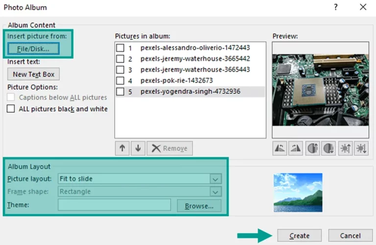
Task: Open the dialog help question mark
Action: (336, 7)
